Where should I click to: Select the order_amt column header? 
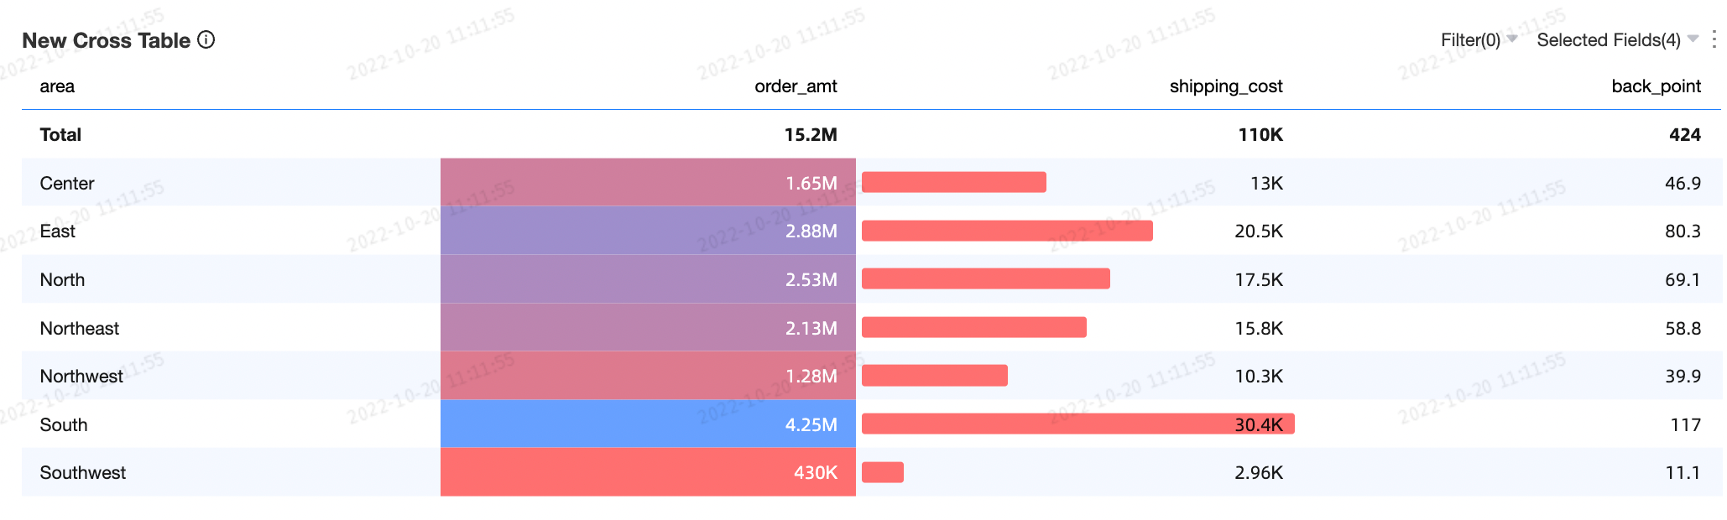tap(795, 86)
